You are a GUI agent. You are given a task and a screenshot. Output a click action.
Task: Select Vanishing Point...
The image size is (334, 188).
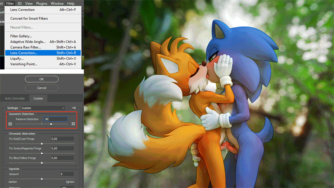43,64
